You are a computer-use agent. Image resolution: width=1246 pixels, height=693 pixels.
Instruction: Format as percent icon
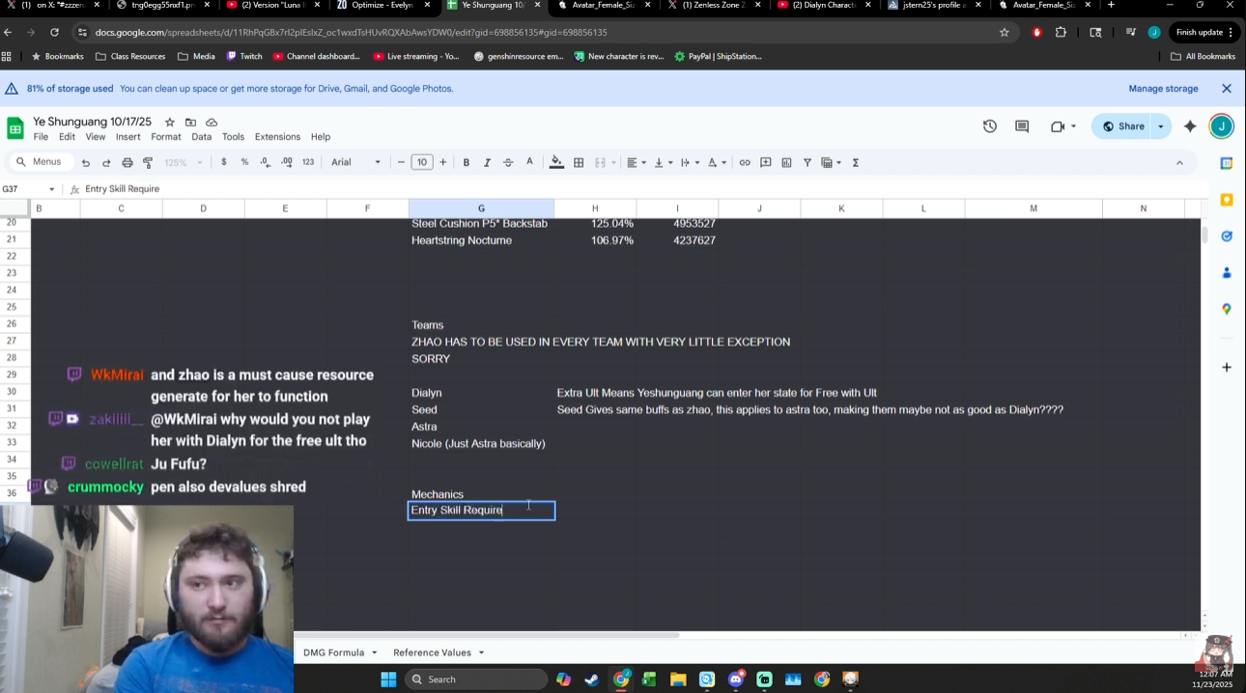click(244, 162)
